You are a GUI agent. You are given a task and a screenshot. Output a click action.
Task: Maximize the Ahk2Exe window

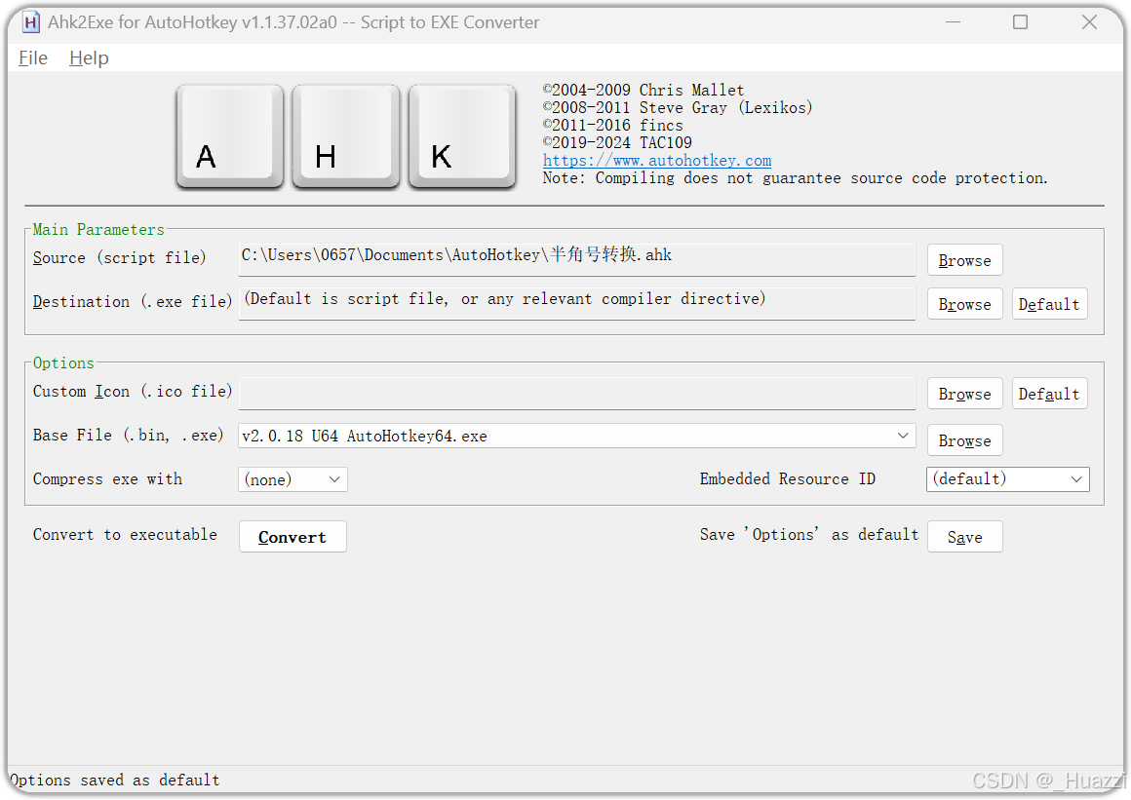1020,22
